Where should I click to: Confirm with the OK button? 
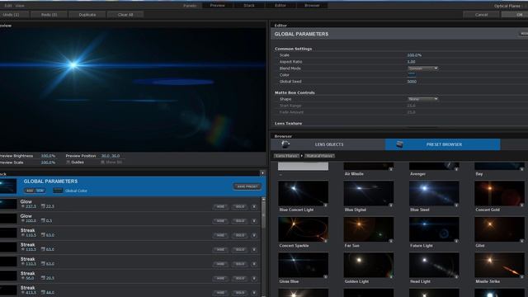click(515, 15)
